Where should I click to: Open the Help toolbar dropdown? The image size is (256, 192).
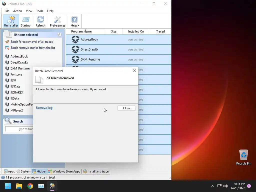pyautogui.click(x=74, y=21)
